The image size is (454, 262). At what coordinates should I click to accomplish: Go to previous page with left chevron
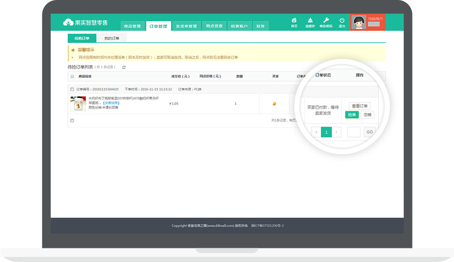(x=316, y=132)
